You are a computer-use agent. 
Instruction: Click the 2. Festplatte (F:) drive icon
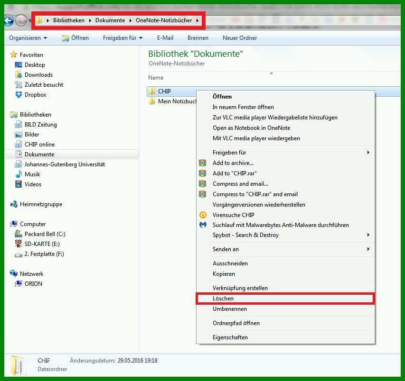(19, 254)
